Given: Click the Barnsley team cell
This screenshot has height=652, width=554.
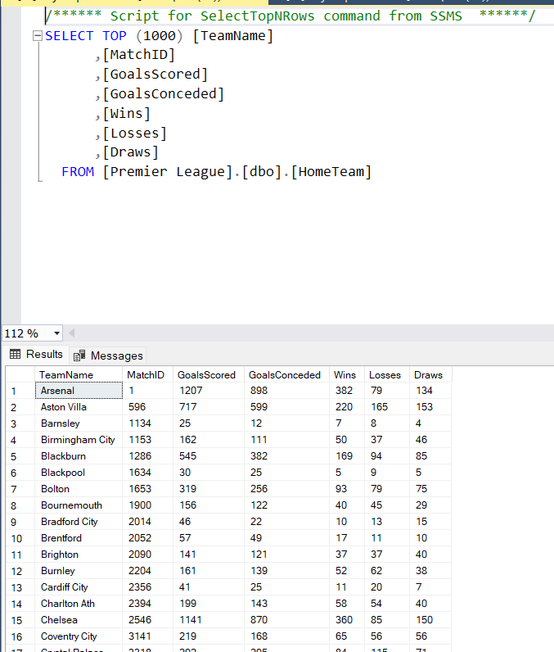Looking at the screenshot, I should coord(79,423).
